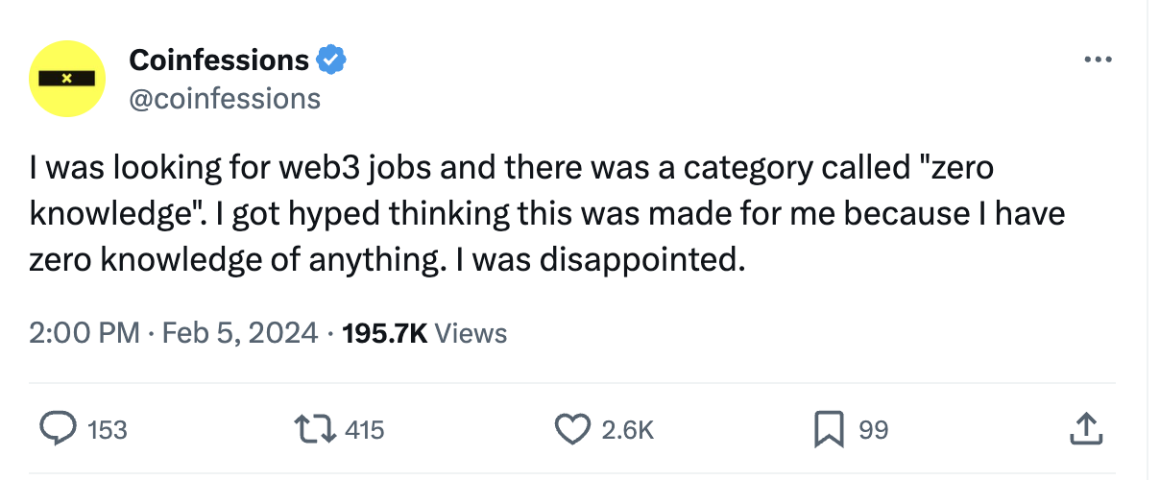Open the three-dot more options menu
The height and width of the screenshot is (480, 1160).
pos(1096,60)
